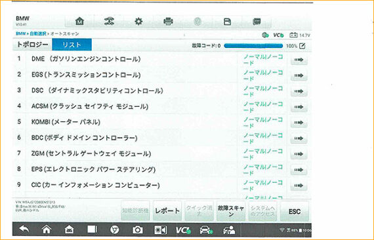
Task: Select the リスト tab
Action: point(72,45)
